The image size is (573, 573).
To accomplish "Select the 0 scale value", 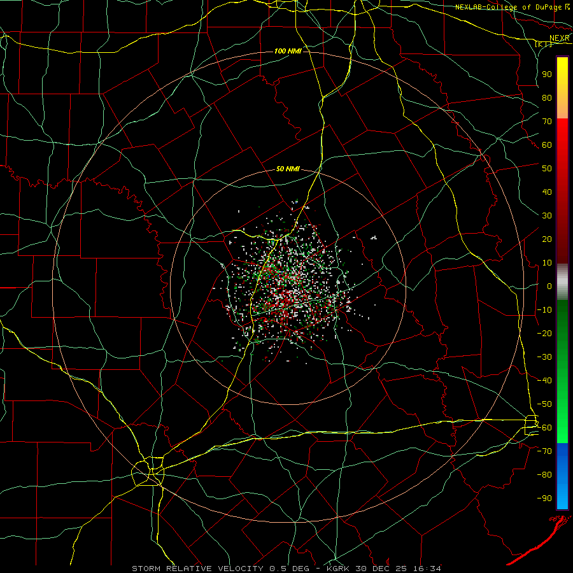I will click(549, 286).
